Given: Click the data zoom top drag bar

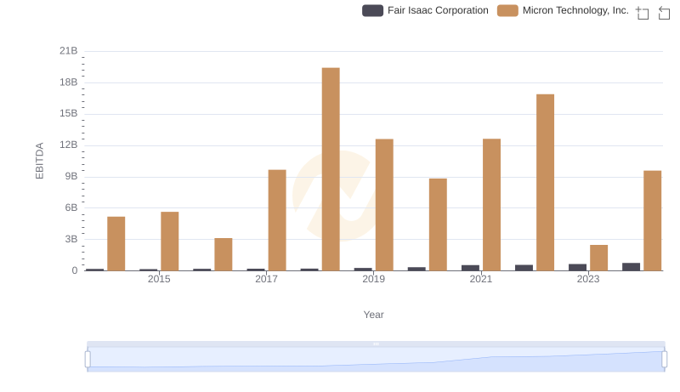Looking at the screenshot, I should tap(376, 344).
